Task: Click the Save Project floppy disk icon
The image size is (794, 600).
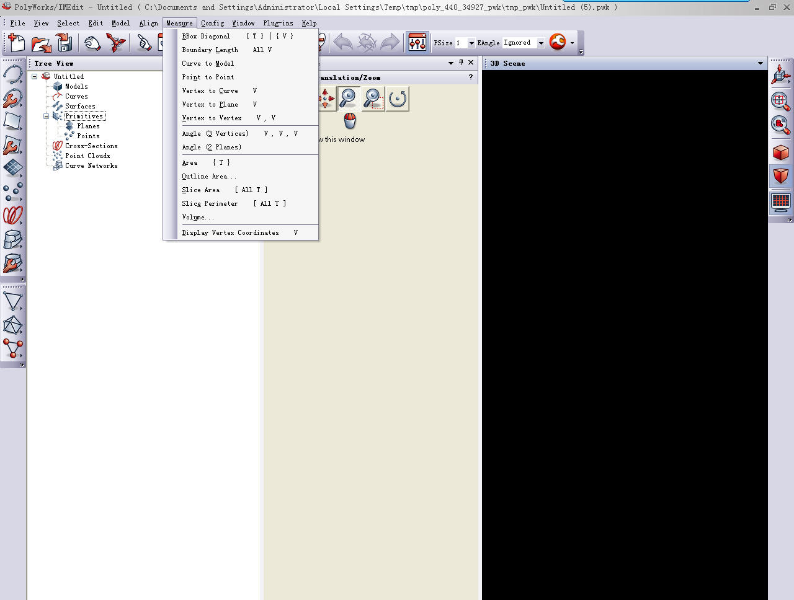Action: (65, 43)
